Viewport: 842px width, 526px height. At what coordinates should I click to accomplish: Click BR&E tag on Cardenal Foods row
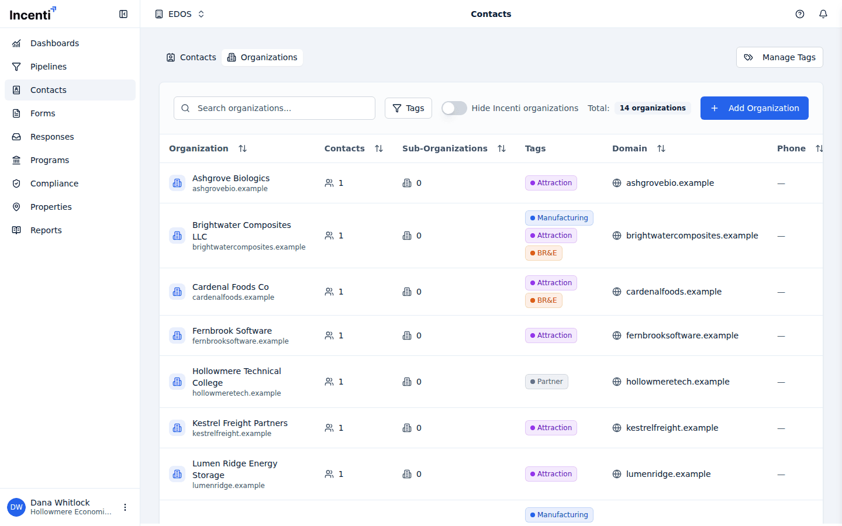pos(543,300)
